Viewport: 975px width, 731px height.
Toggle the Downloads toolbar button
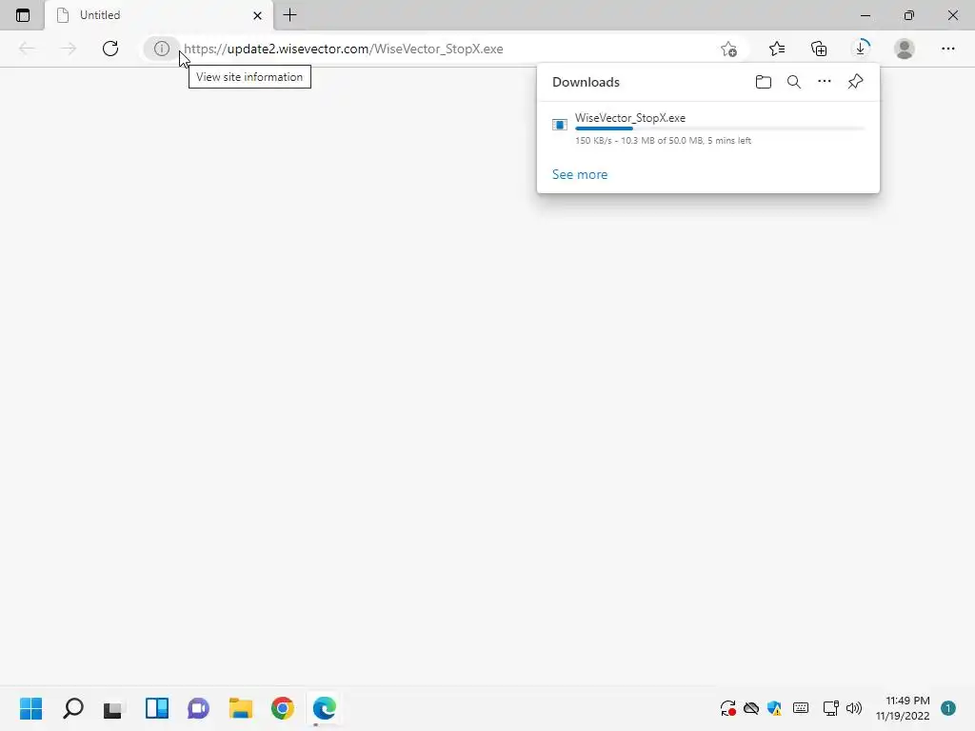(x=861, y=49)
